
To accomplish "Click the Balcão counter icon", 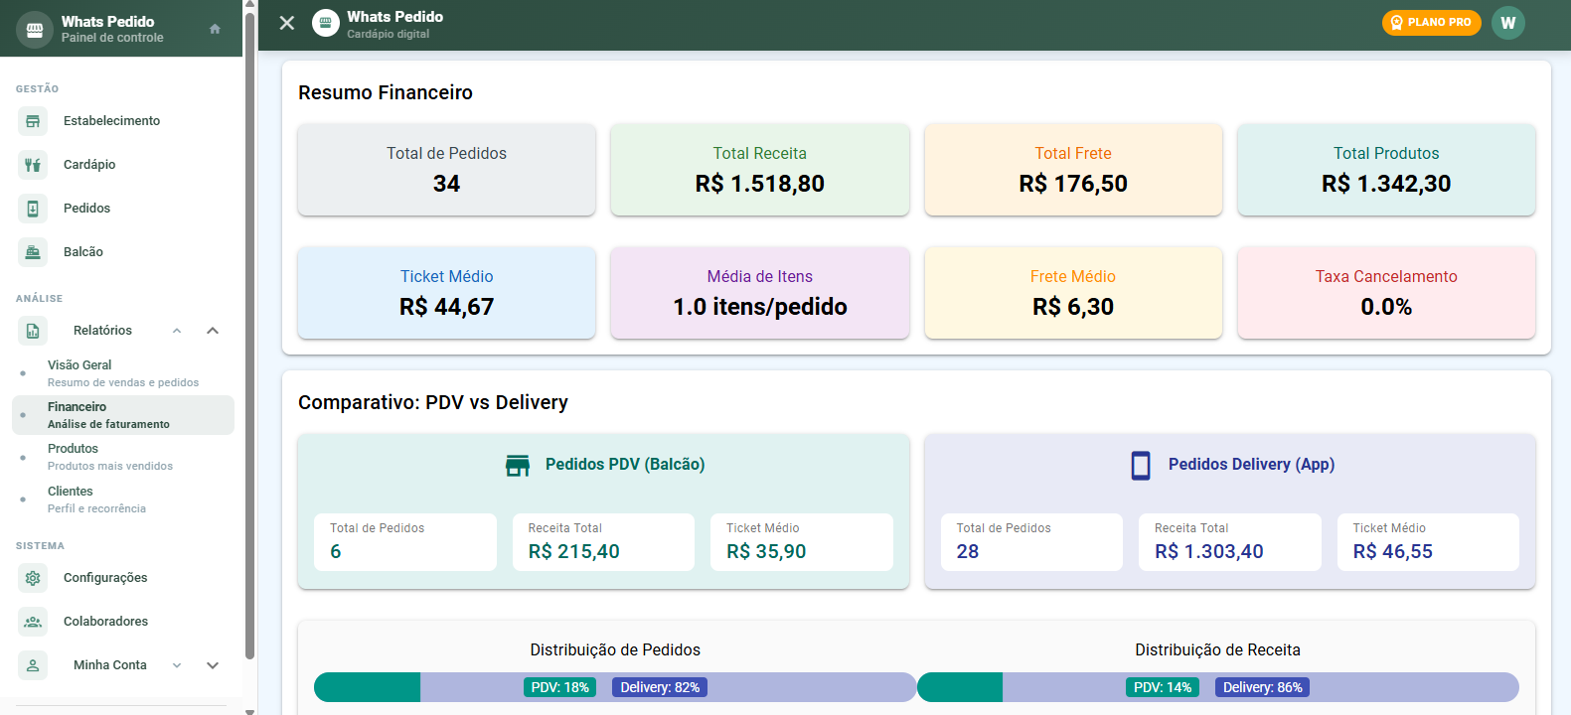I will point(33,252).
